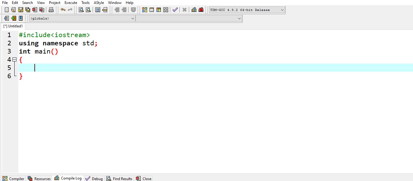Open the Project menu
Viewport: 413px width, 181px height.
[55, 3]
